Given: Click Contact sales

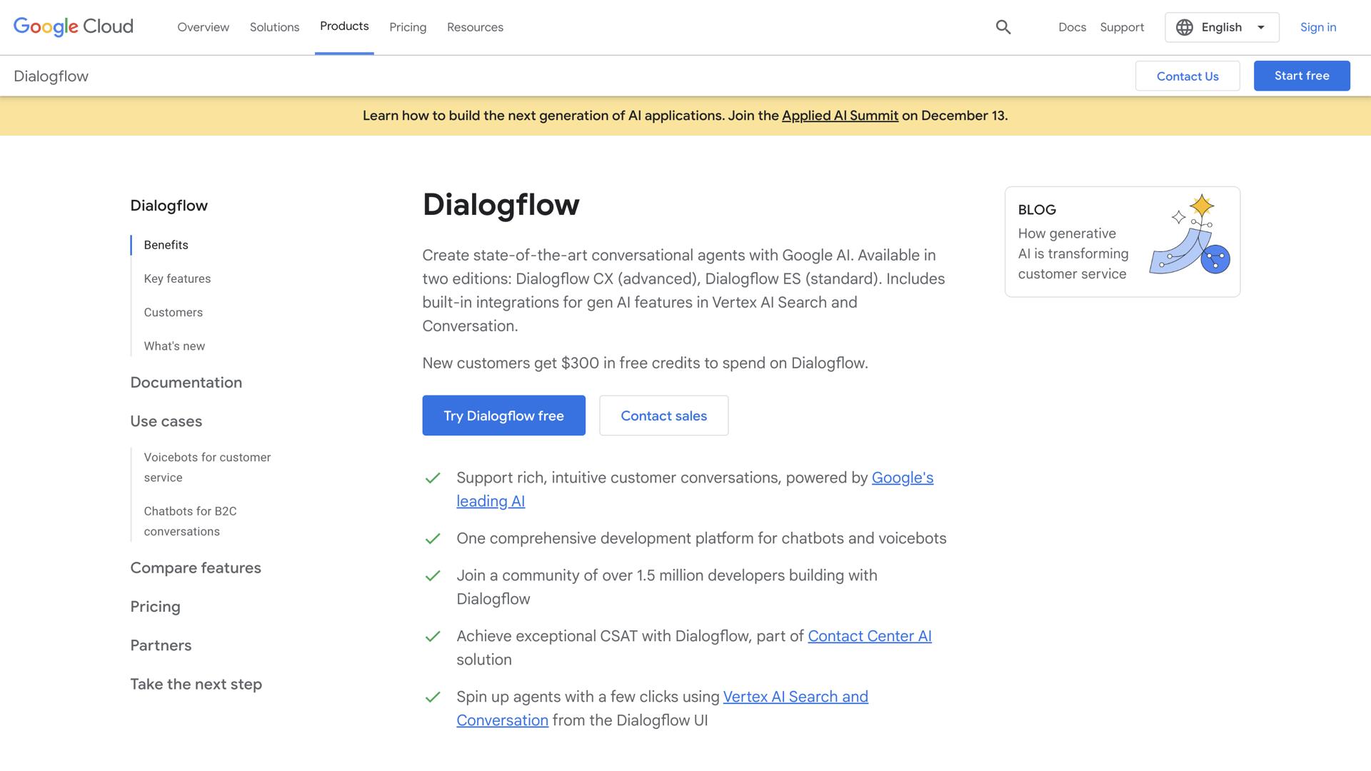Looking at the screenshot, I should click(x=663, y=415).
